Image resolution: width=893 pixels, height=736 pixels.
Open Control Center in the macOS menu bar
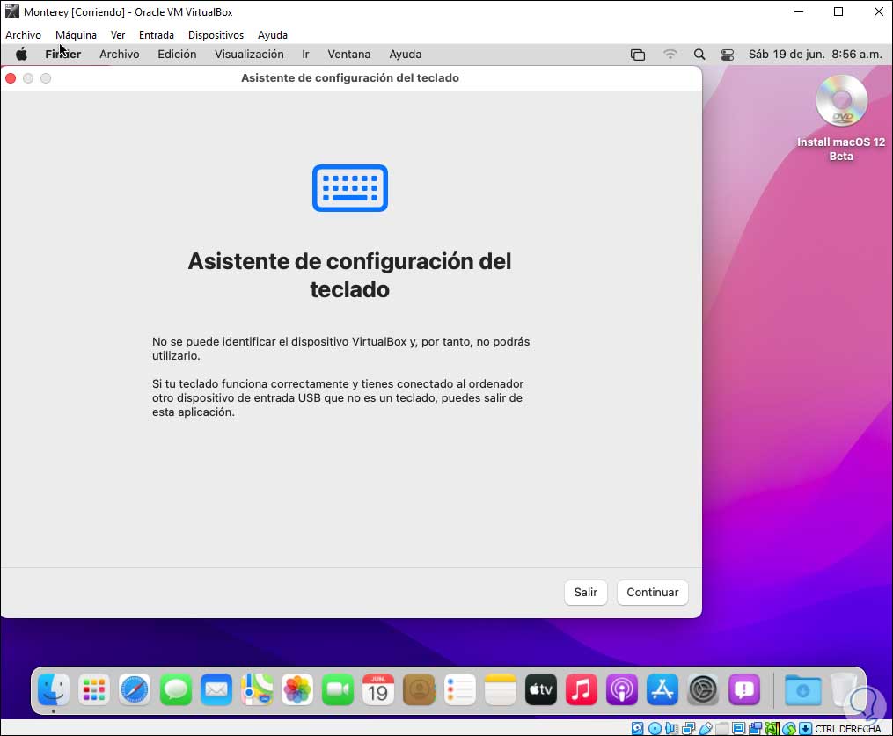[728, 55]
